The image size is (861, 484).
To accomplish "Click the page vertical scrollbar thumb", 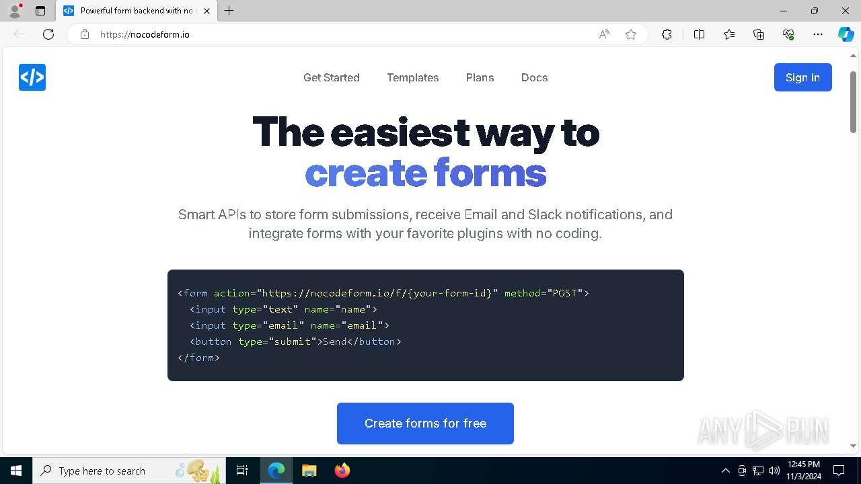I will point(854,101).
